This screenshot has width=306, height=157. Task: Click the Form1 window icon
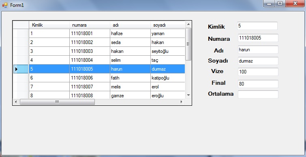[x=5, y=5]
